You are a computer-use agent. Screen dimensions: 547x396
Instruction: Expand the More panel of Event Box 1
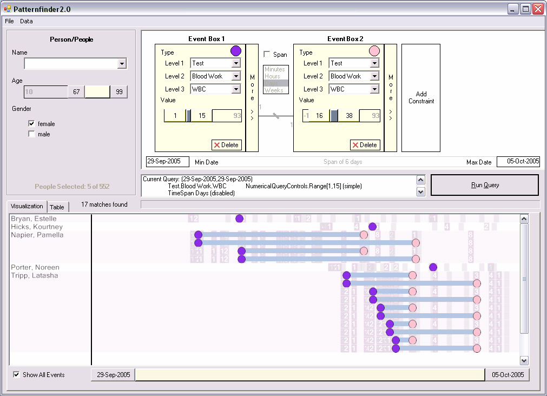[252, 98]
